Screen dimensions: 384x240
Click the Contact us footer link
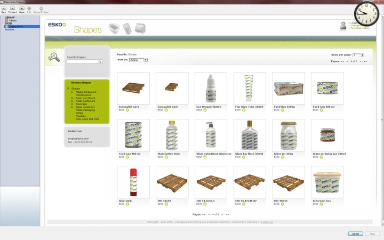[267, 221]
